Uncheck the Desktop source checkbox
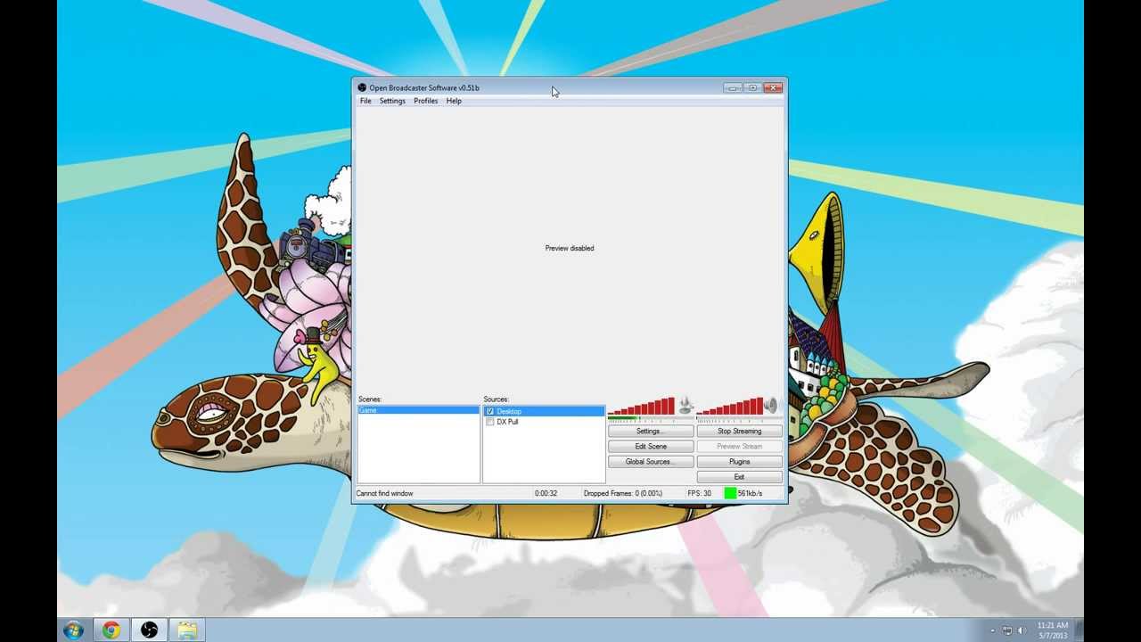The height and width of the screenshot is (642, 1141). 490,411
